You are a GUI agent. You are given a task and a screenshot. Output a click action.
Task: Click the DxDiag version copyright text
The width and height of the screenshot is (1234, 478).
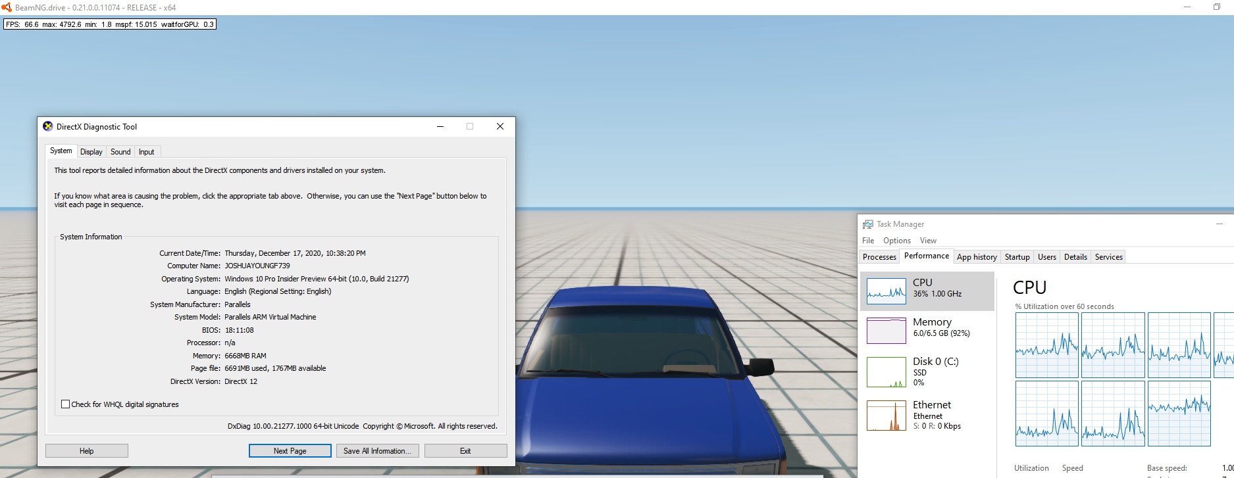point(363,426)
